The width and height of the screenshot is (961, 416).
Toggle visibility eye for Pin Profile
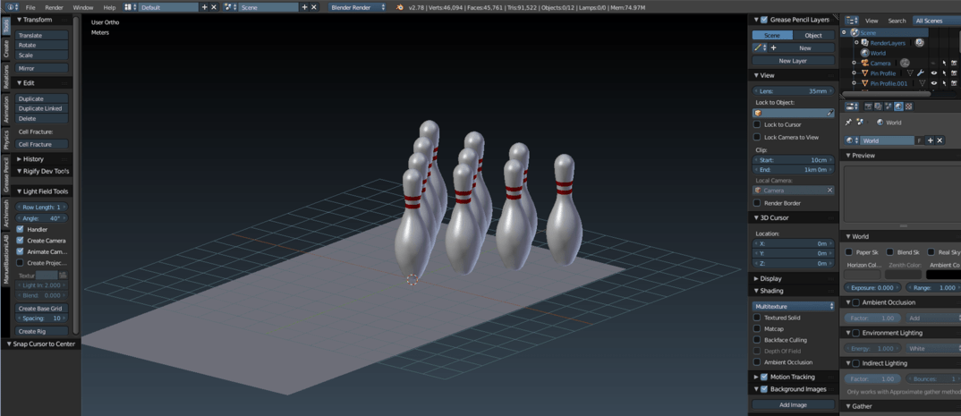click(934, 72)
